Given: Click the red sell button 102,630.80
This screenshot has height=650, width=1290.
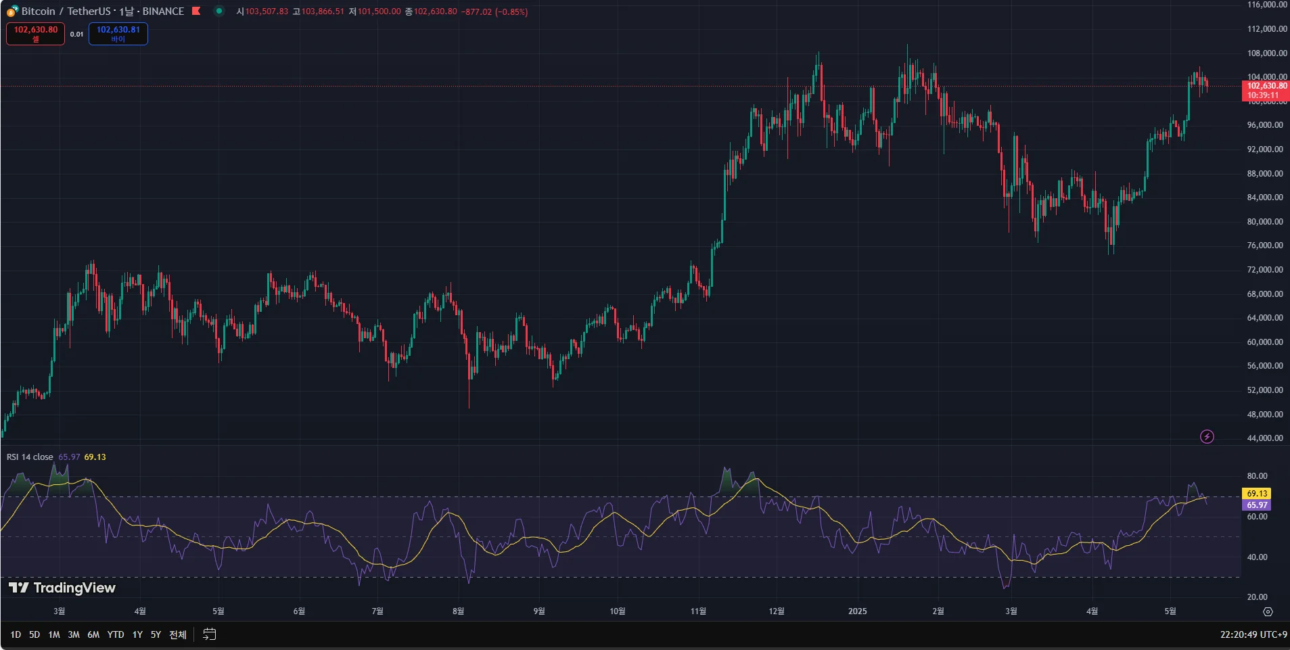Looking at the screenshot, I should click(x=36, y=34).
